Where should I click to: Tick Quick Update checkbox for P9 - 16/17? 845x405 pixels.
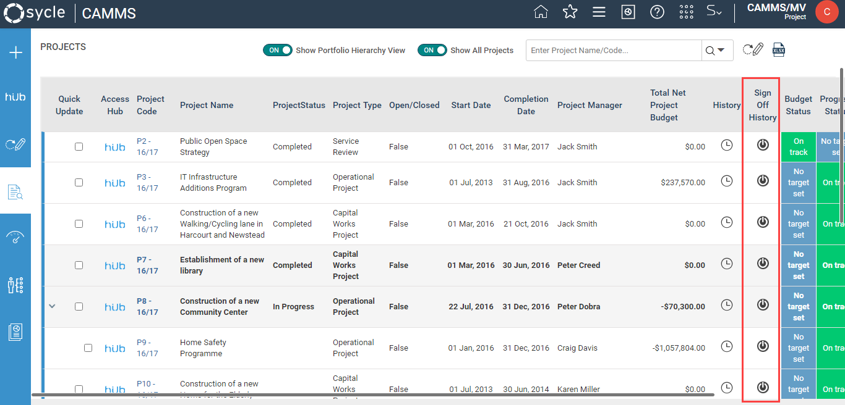(88, 348)
